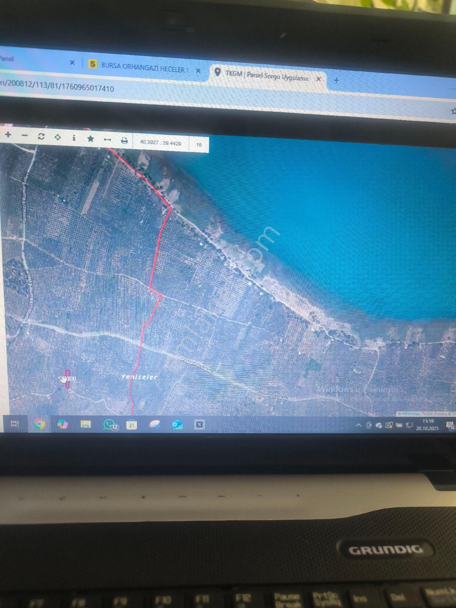Show hidden system tray icons

(358, 425)
